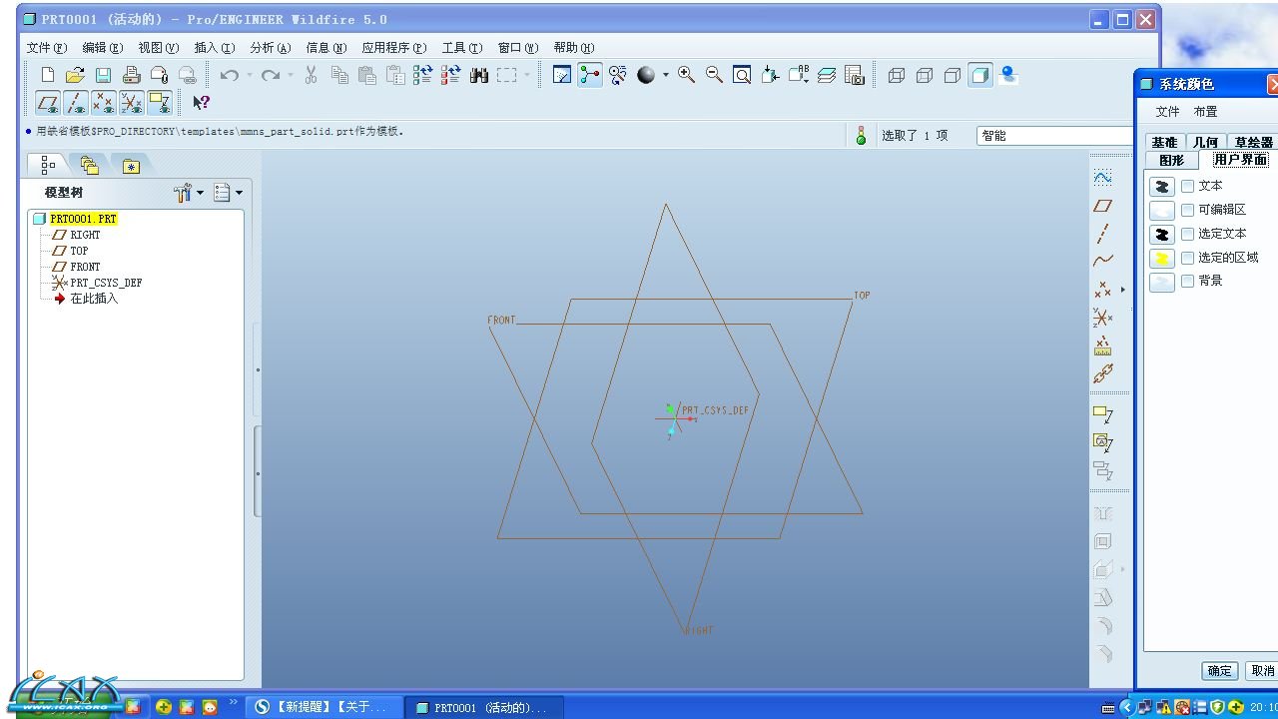Toggle datum planes display
Viewport: 1278px width, 719px height.
pos(47,102)
